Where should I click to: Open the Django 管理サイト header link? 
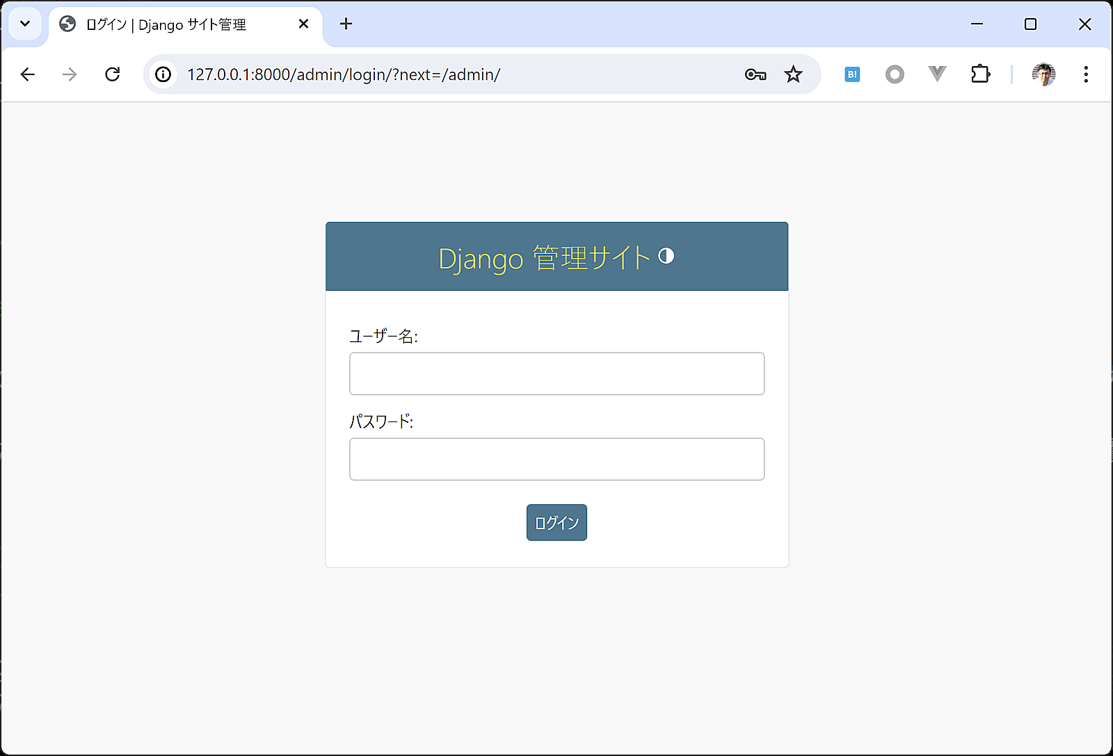click(x=545, y=258)
